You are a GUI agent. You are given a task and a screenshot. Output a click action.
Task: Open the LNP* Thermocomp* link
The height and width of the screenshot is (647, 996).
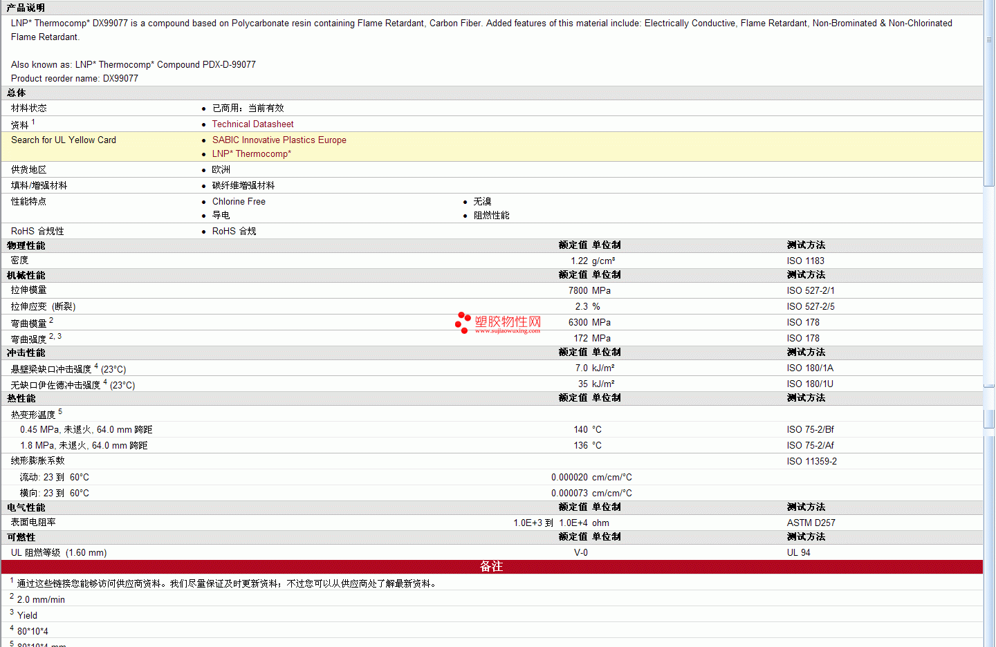(251, 154)
